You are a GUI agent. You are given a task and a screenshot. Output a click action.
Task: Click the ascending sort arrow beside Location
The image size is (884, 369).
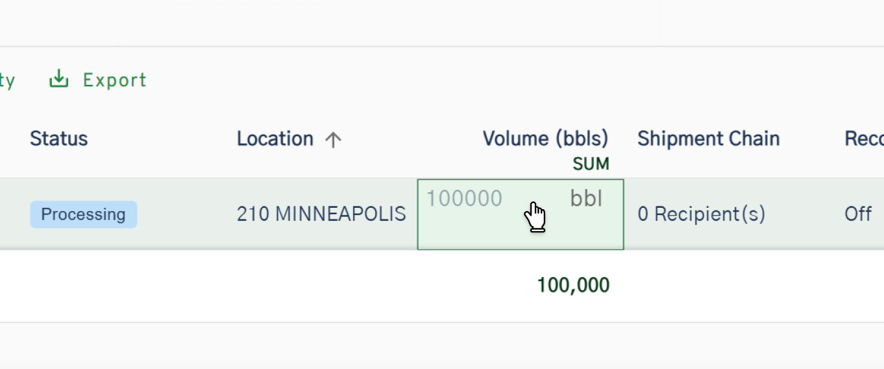333,139
